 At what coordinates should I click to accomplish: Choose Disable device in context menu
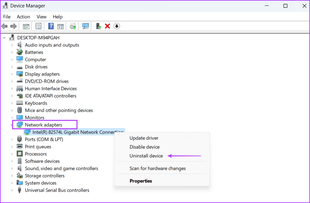coord(145,147)
